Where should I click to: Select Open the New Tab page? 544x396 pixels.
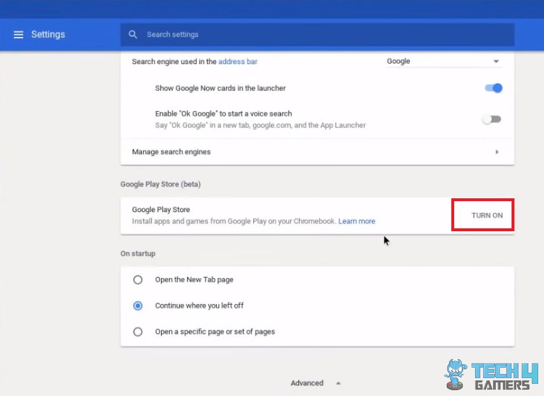pos(138,280)
